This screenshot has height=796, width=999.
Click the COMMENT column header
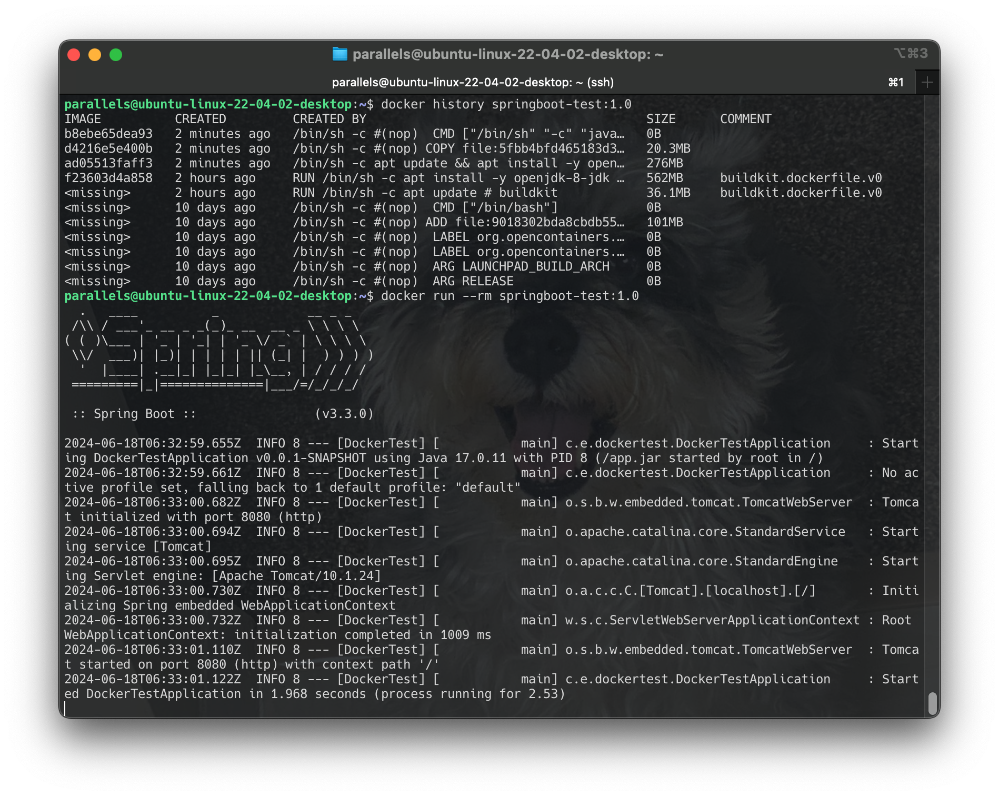746,119
